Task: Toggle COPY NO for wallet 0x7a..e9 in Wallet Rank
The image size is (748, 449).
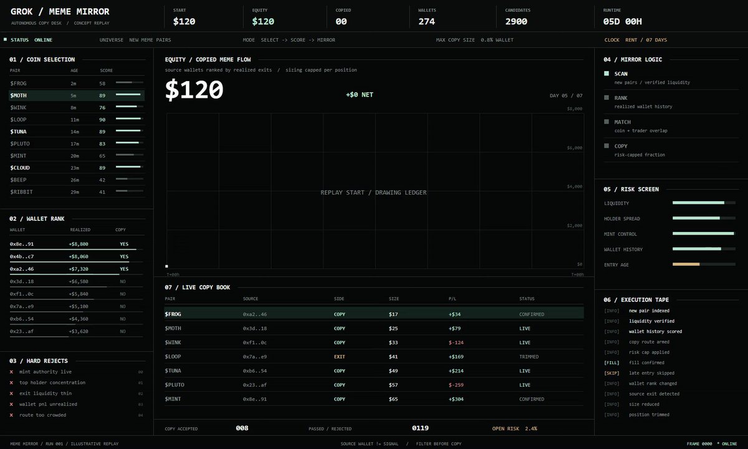Action: point(122,306)
